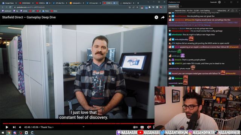Viewport: 241px width, 135px height.
Task: Click the pencil icon in Chatterino header
Action: click(229, 10)
